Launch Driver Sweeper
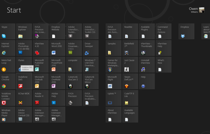This screenshot has width=210, height=134. pos(91,48)
